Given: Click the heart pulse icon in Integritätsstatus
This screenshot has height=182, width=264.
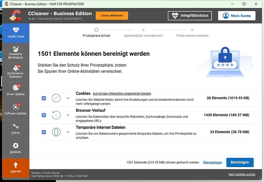Looking at the screenshot, I should 175,16.
